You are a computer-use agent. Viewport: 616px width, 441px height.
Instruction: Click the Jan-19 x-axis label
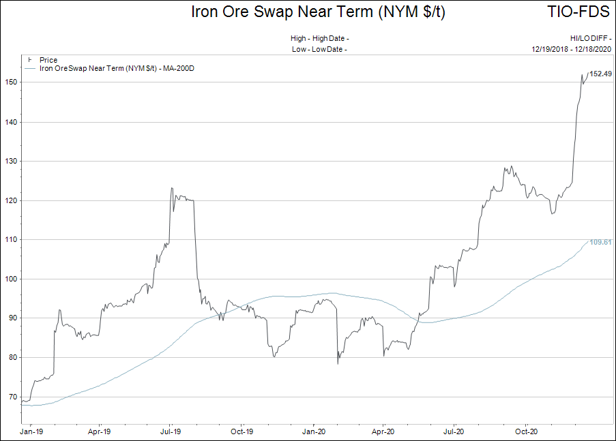pyautogui.click(x=29, y=431)
